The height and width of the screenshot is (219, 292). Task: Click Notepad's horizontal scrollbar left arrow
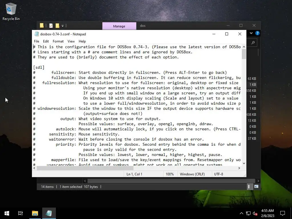pyautogui.click(x=34, y=168)
